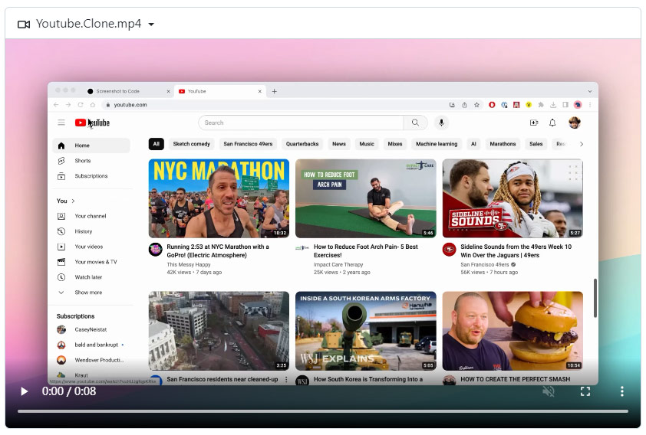This screenshot has width=646, height=435.
Task: Open the NYC Marathon video thumbnail
Action: 219,198
